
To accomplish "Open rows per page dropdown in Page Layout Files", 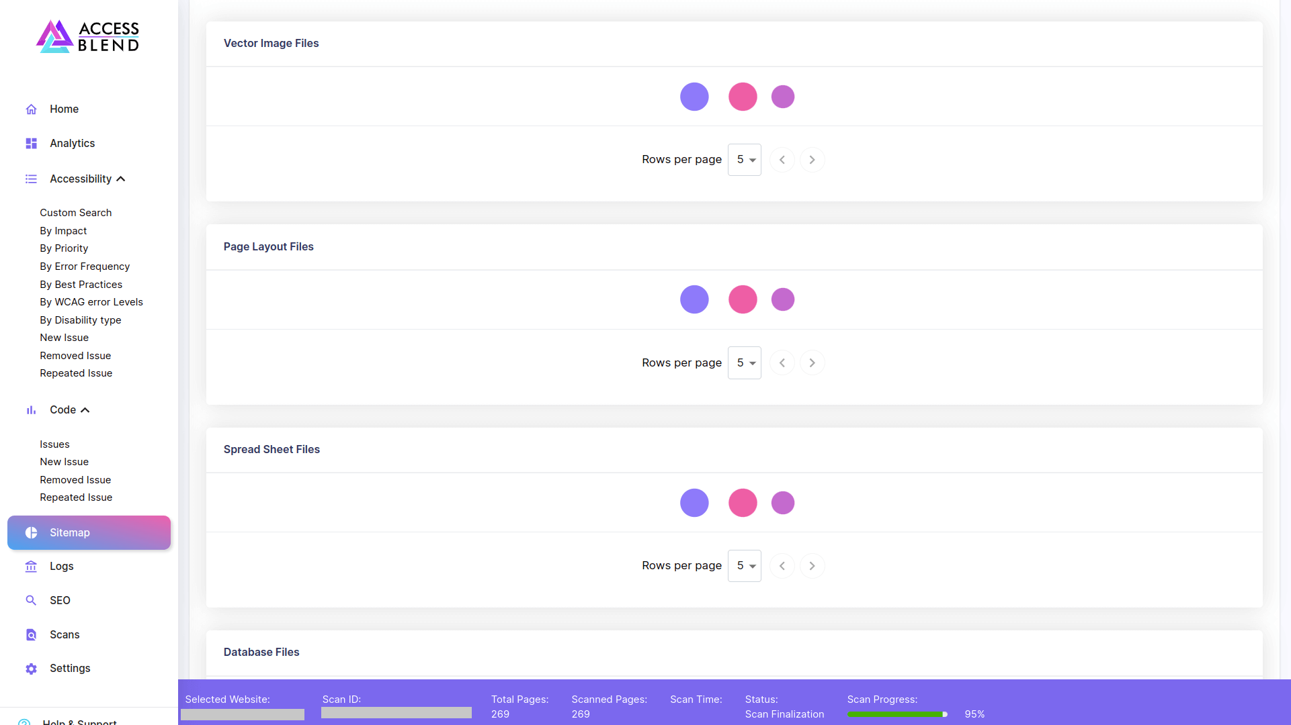I will click(x=745, y=363).
